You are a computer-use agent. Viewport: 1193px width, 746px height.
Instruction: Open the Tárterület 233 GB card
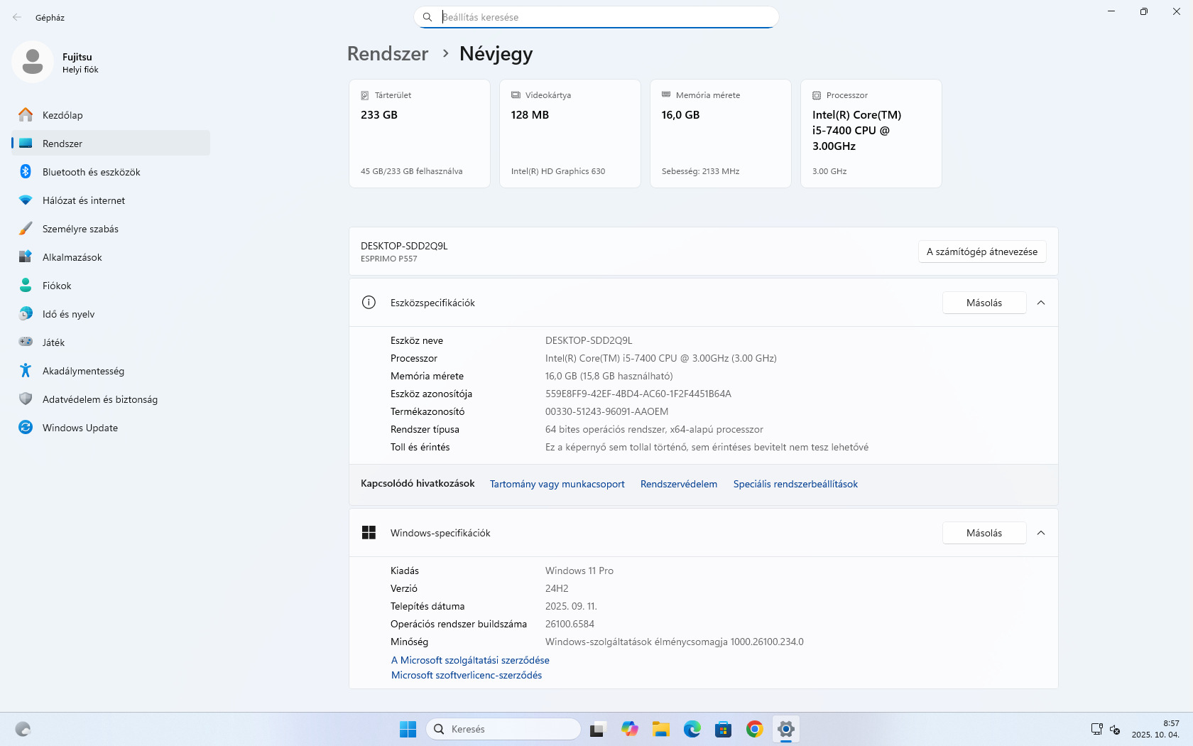click(x=420, y=134)
